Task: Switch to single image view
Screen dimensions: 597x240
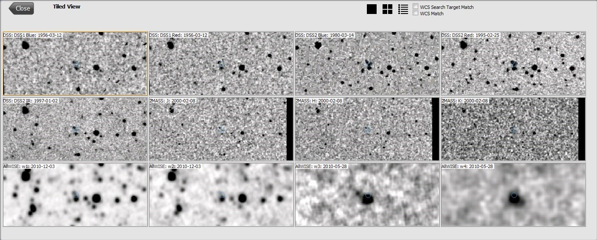Action: (372, 9)
